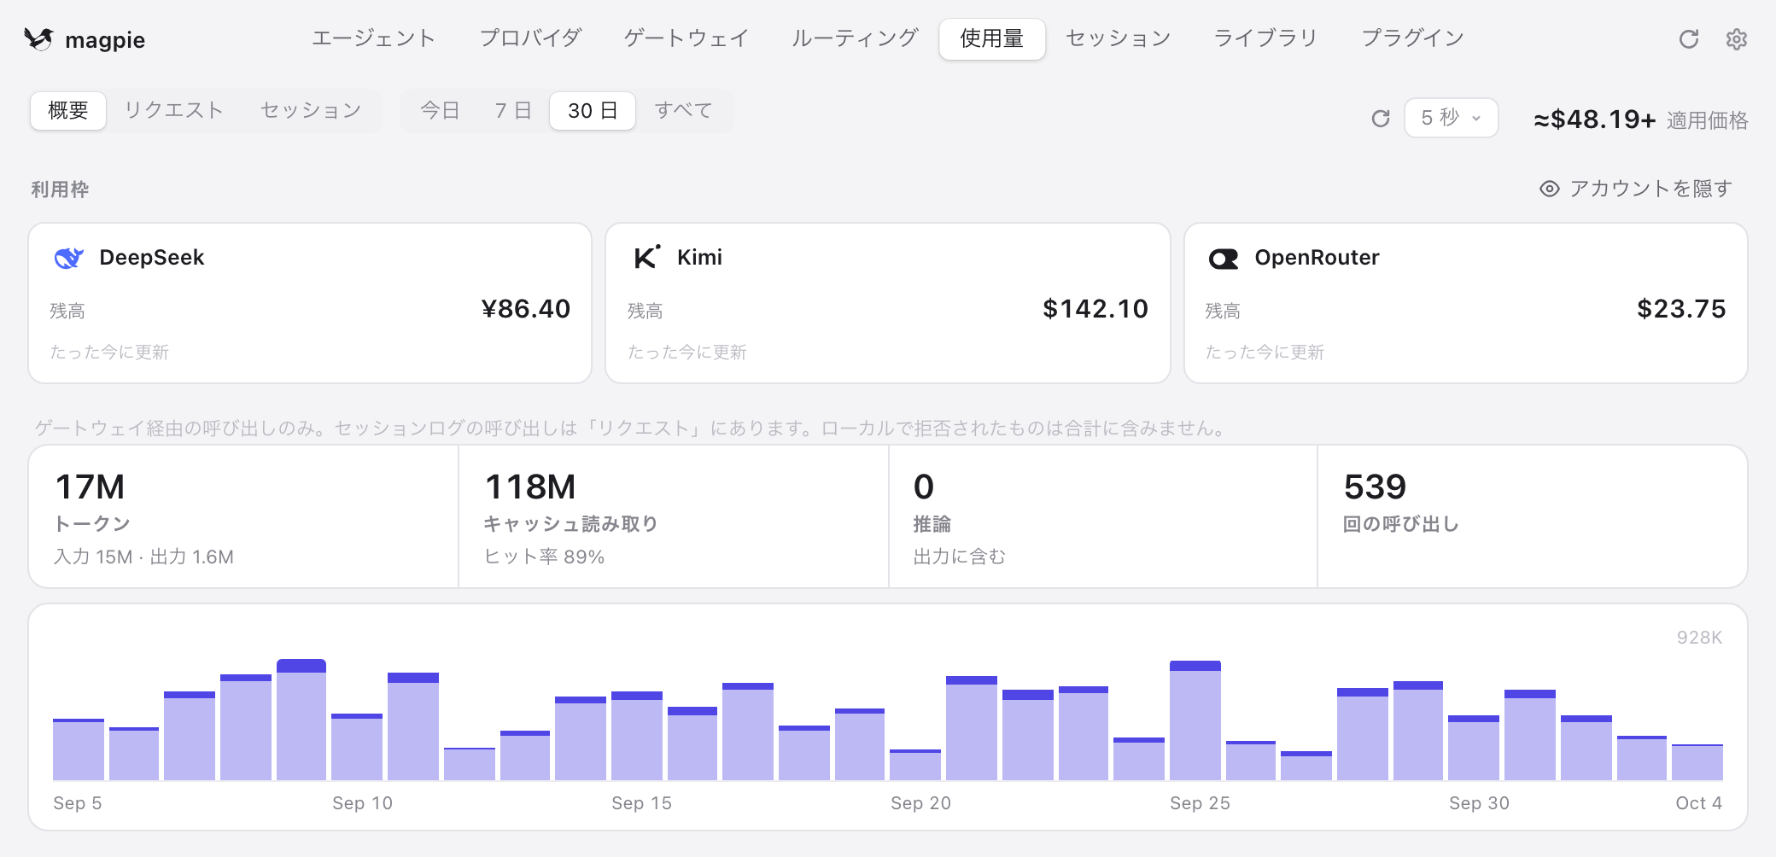Select the セッション sub-tab under usage

[311, 111]
